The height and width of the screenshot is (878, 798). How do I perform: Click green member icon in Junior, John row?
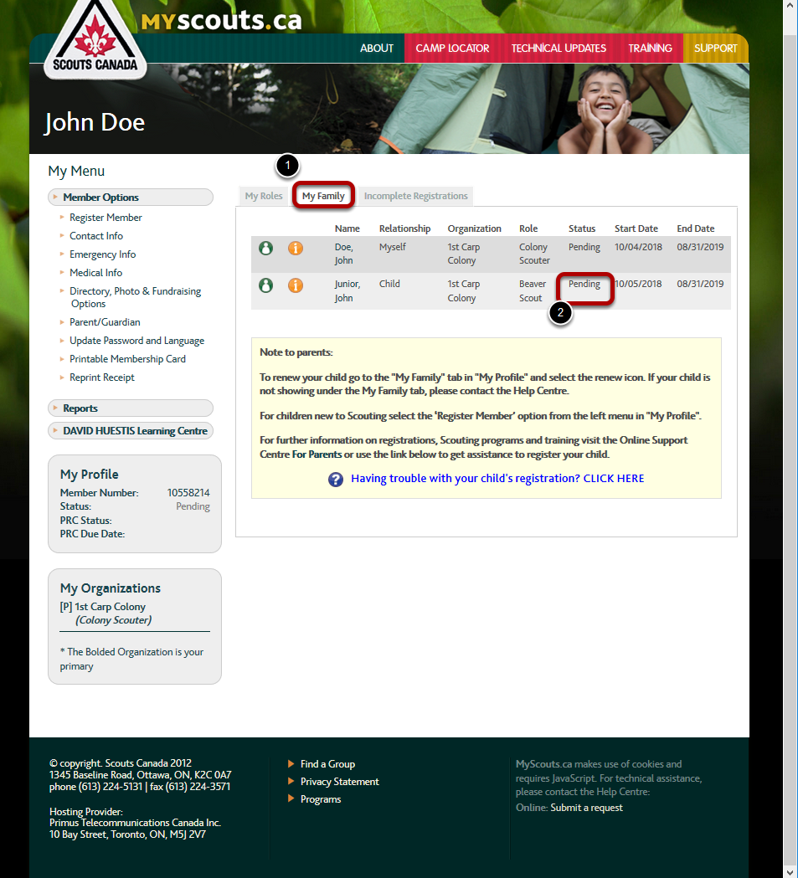pyautogui.click(x=265, y=285)
